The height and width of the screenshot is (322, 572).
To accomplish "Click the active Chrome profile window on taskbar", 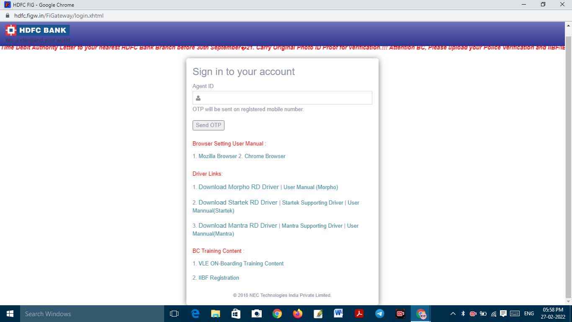I will click(421, 314).
